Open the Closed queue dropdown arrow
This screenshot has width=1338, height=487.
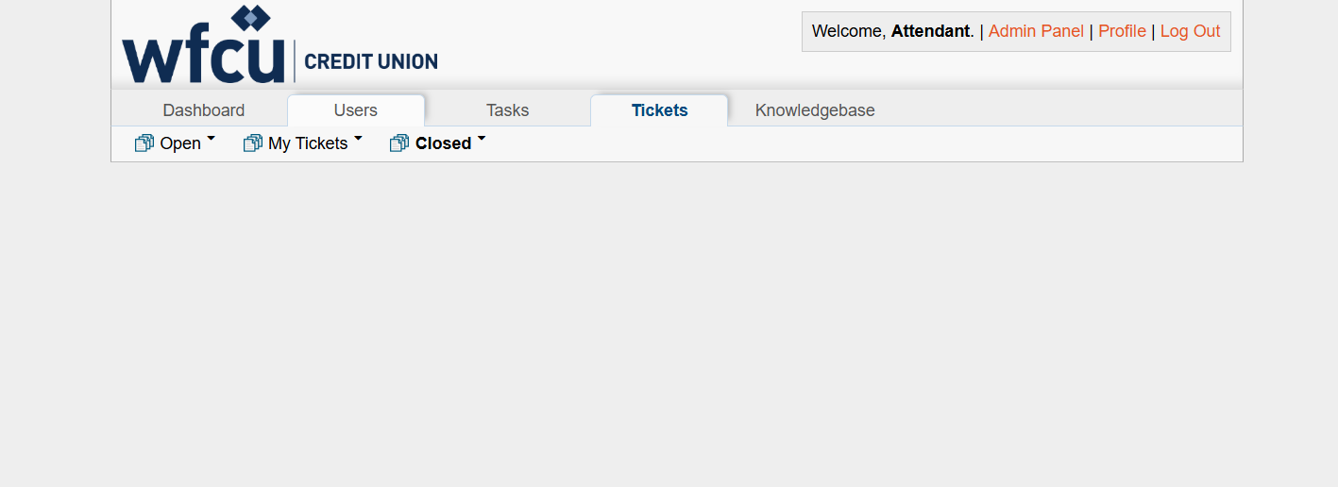tap(482, 139)
